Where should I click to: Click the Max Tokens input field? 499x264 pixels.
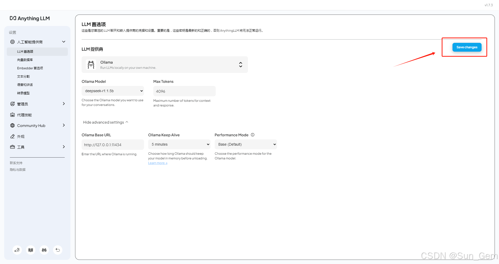184,91
